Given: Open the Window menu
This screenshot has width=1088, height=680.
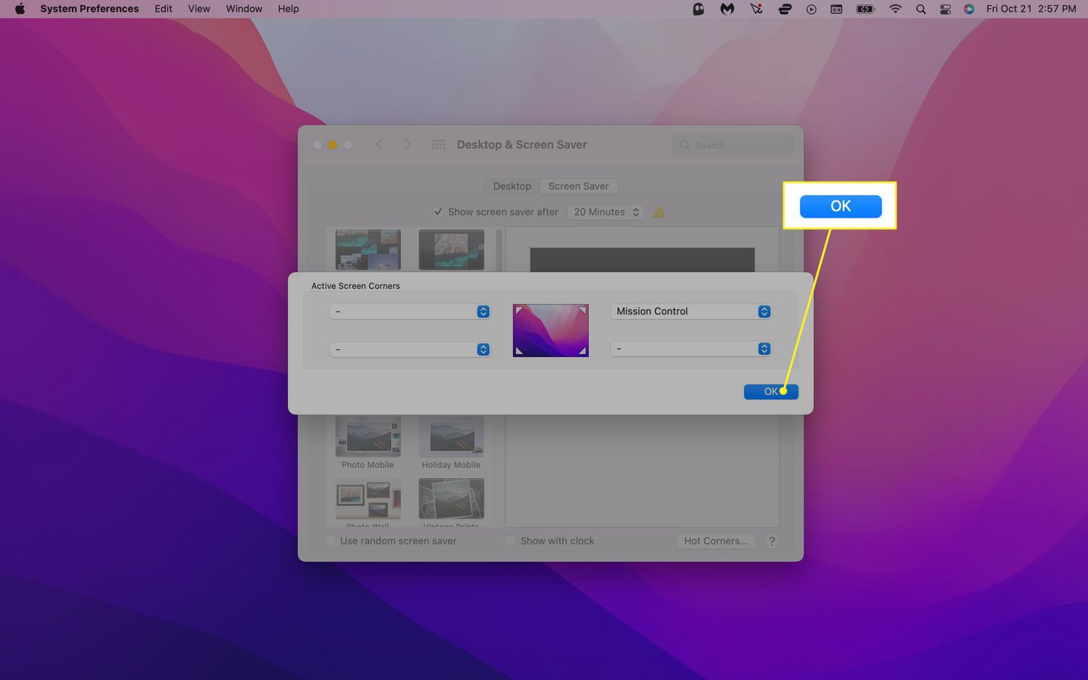Looking at the screenshot, I should coord(244,9).
